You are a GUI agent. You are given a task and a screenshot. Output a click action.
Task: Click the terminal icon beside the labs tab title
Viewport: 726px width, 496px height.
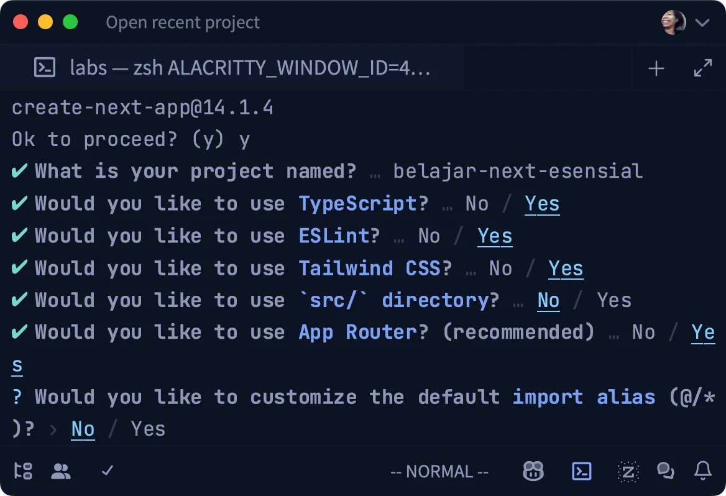click(44, 67)
